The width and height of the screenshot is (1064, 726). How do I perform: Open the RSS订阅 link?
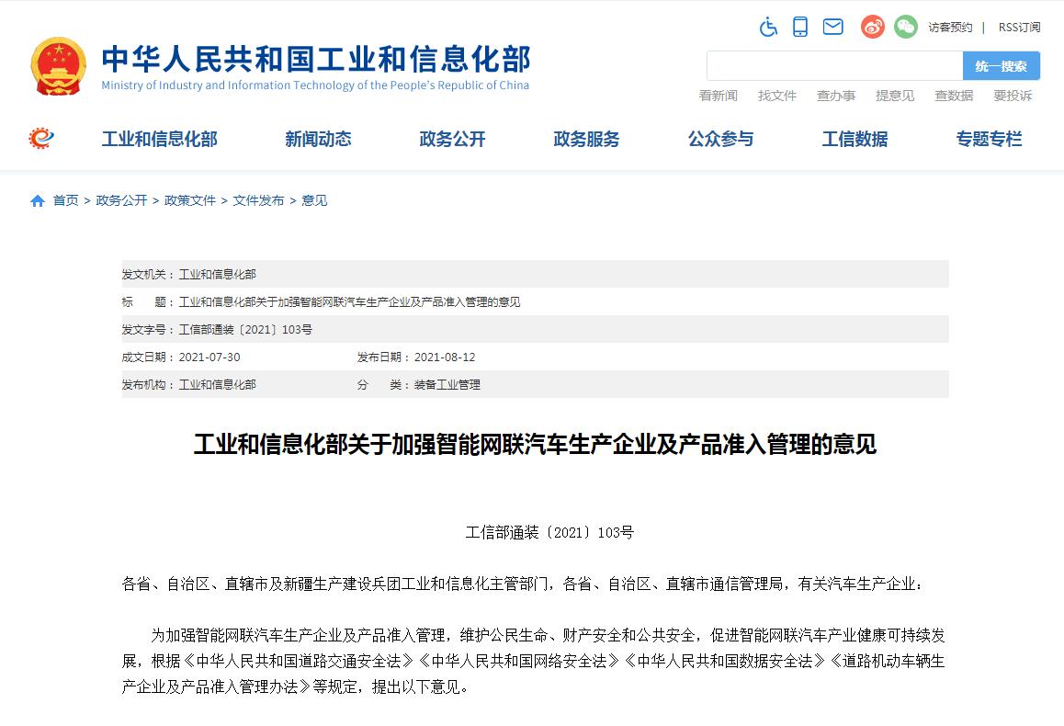(1019, 28)
